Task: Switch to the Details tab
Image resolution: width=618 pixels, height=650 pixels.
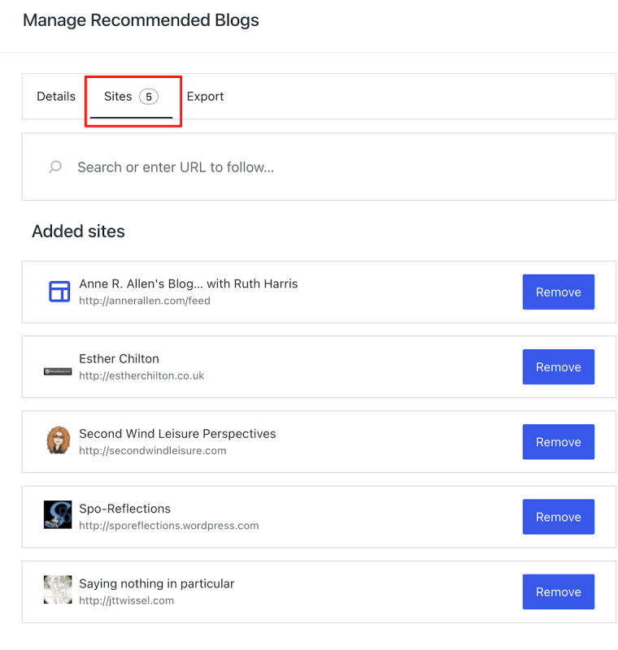Action: coord(55,96)
